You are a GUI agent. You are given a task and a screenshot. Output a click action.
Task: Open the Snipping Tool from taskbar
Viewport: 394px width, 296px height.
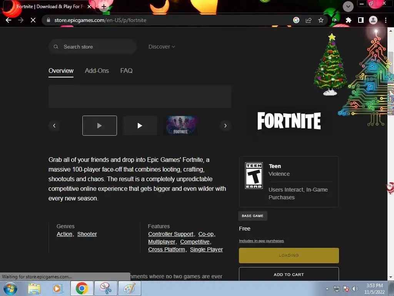point(105,288)
